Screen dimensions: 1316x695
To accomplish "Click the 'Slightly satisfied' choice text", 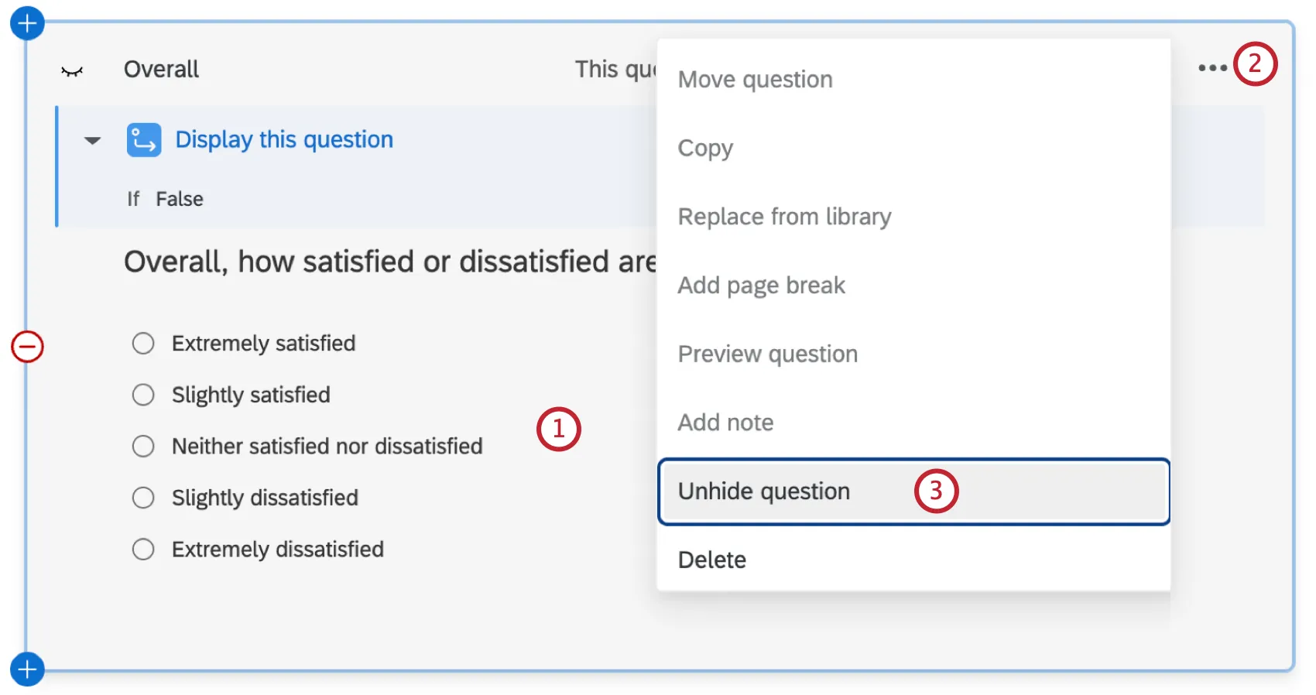I will coord(251,395).
